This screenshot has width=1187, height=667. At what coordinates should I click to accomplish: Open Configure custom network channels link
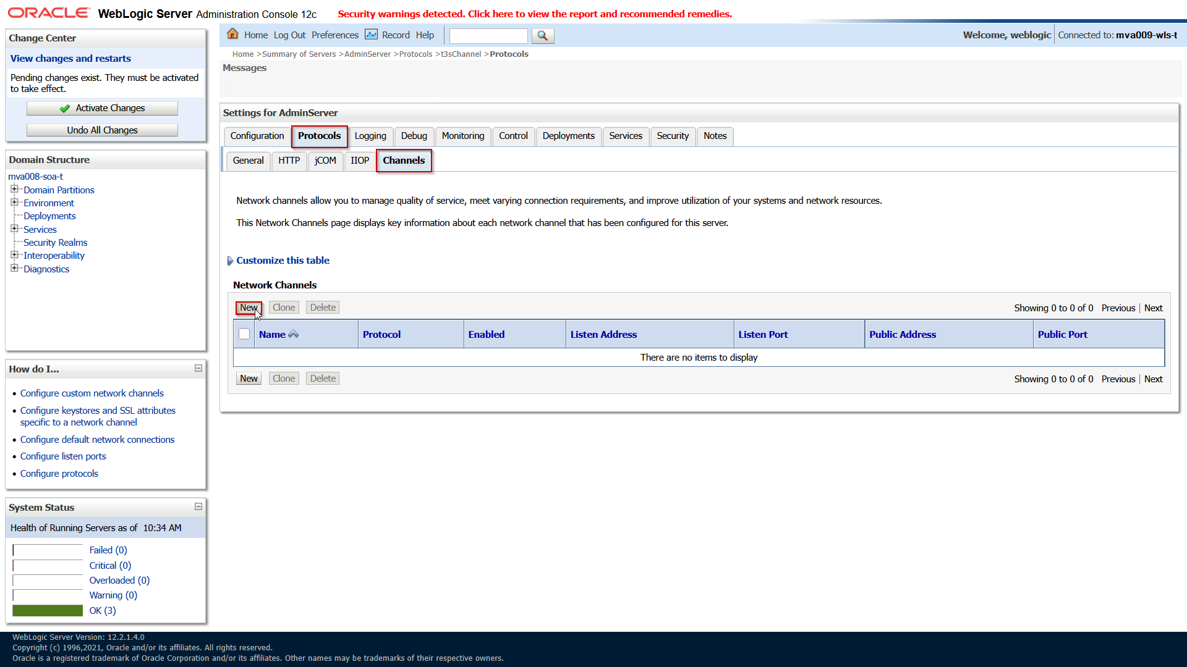coord(91,393)
